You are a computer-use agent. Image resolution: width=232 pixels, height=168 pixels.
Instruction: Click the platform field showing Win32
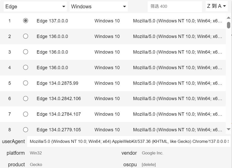(73, 153)
